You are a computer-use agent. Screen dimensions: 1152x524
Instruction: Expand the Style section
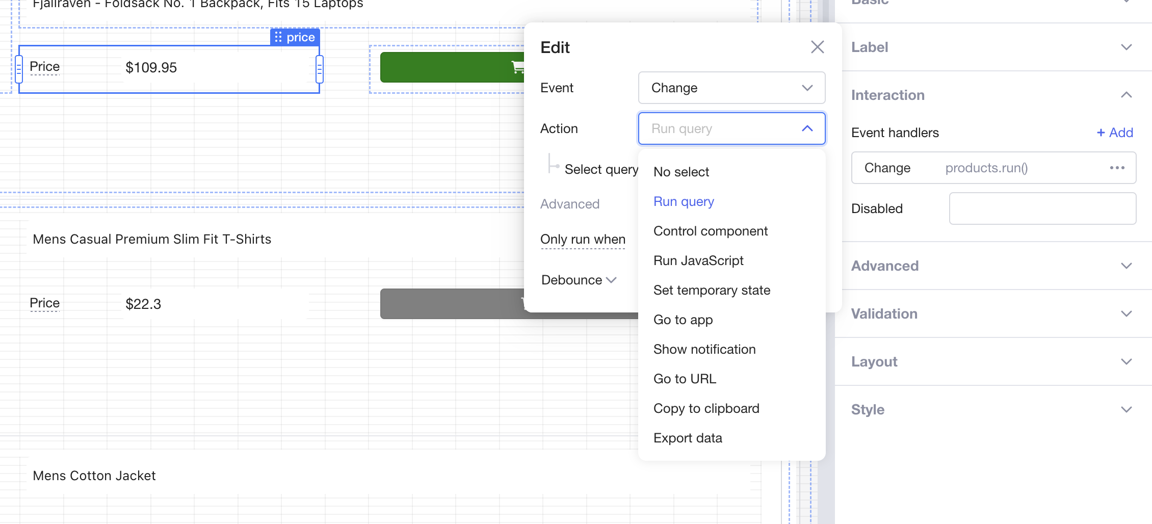(1126, 409)
